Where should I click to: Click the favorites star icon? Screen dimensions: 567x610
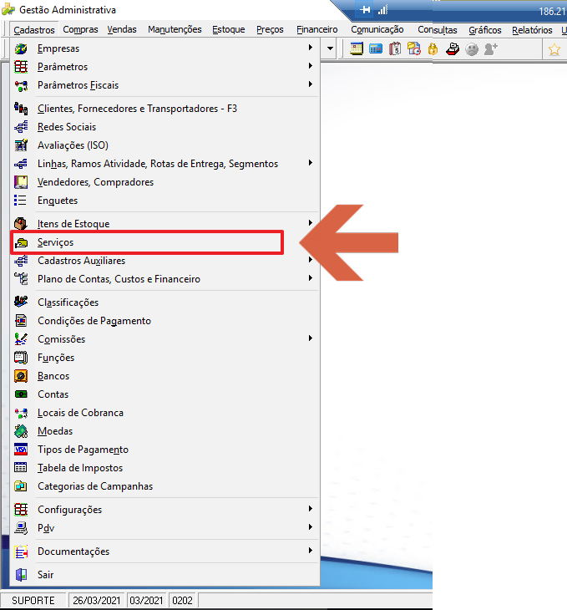[x=554, y=49]
